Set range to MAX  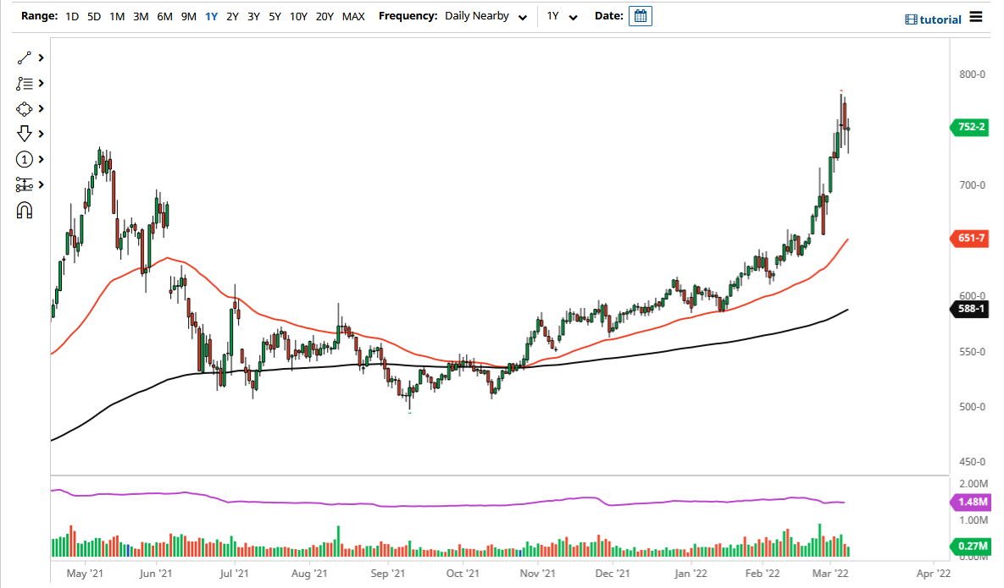pos(353,17)
